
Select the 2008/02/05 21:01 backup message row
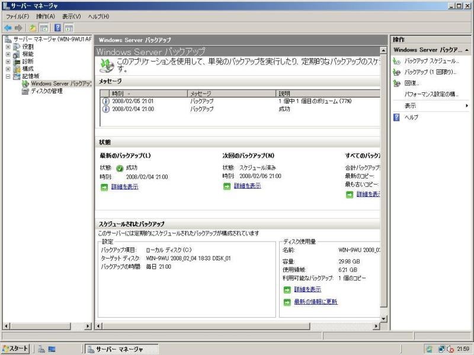pos(240,101)
